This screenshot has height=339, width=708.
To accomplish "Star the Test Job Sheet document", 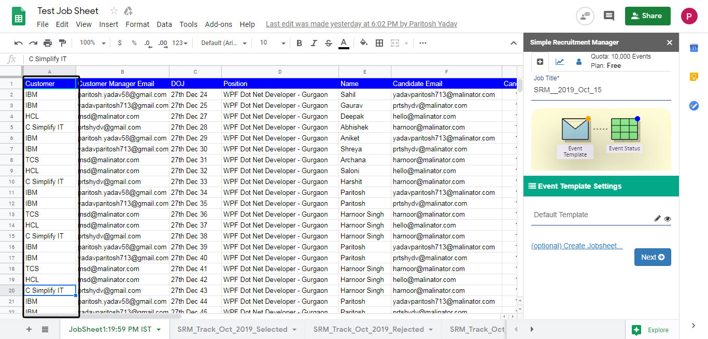I will pos(114,11).
